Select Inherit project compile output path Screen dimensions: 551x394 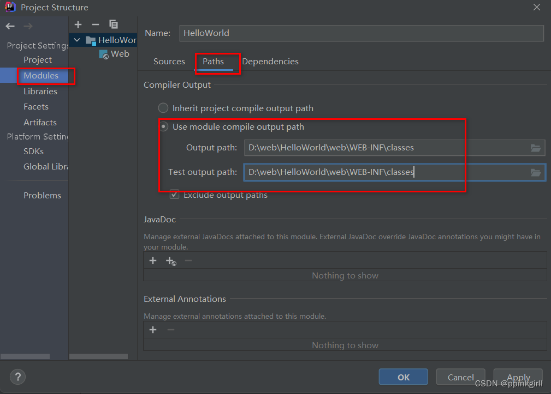point(163,108)
